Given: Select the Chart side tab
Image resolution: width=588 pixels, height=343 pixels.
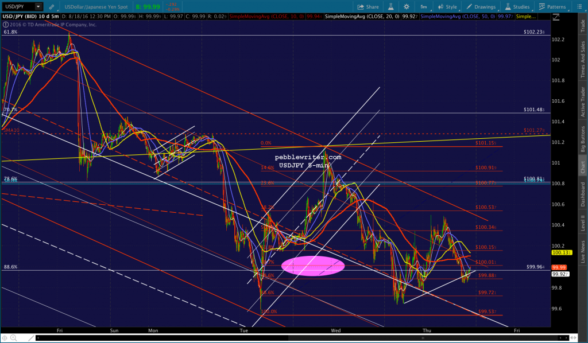Looking at the screenshot, I should pyautogui.click(x=583, y=167).
